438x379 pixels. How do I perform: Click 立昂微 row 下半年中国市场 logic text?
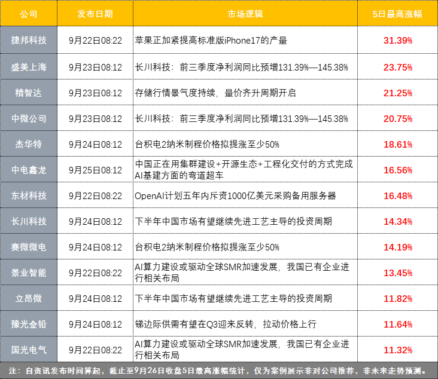(x=233, y=298)
